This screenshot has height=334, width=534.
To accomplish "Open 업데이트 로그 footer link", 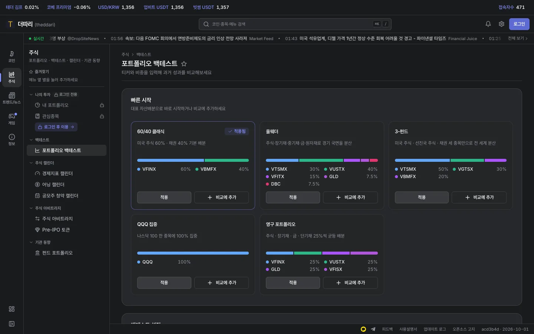I will [x=435, y=329].
